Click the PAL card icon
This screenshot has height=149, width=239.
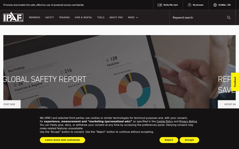pos(159,5)
